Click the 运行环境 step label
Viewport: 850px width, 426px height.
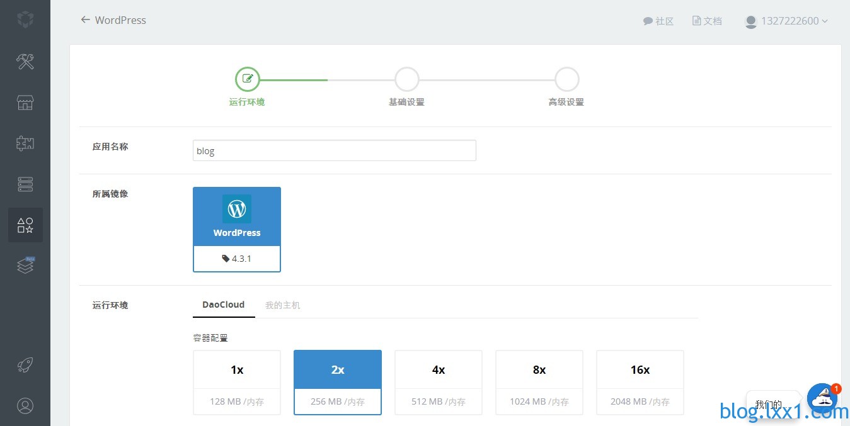(247, 102)
